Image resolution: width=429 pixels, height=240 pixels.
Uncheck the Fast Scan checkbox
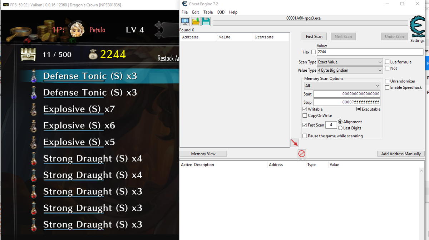[x=305, y=125]
